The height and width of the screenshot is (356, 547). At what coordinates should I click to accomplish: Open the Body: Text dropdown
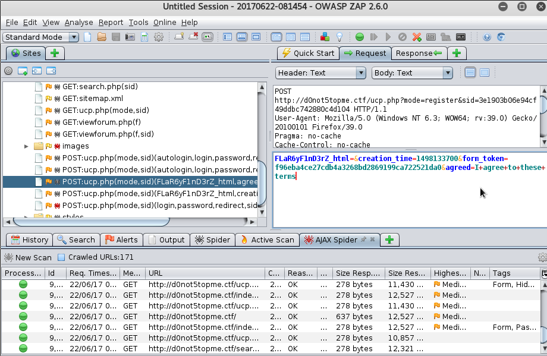pos(412,73)
